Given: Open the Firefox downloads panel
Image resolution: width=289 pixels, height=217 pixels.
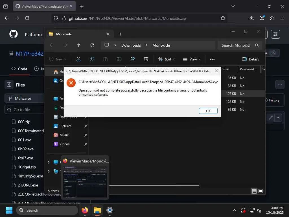Looking at the screenshot, I should [251, 18].
